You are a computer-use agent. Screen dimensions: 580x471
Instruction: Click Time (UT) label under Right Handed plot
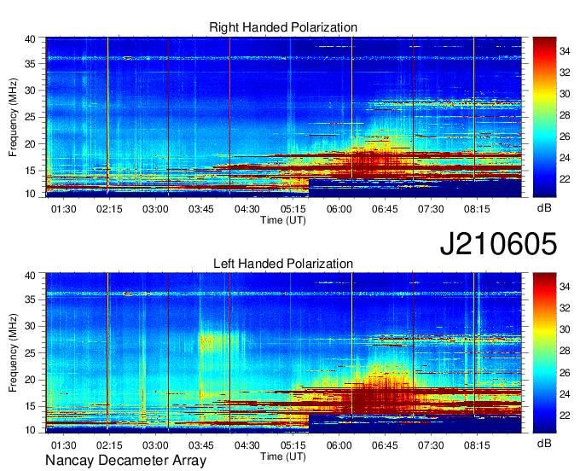pos(283,220)
